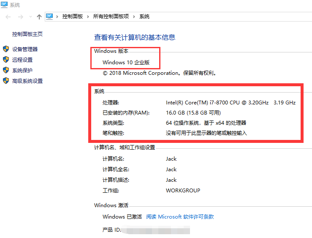Select the 2018 Microsoft Corporation copyright line
Viewport: 312px width, 238px height.
point(160,73)
